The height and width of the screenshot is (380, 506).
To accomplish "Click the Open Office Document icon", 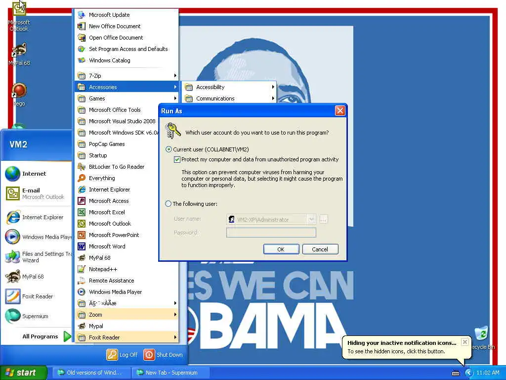I will [82, 38].
